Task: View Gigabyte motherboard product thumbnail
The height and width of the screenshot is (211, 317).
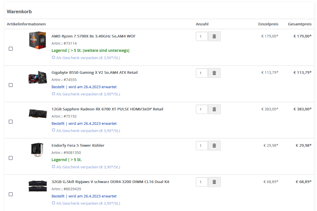Action: (37, 77)
